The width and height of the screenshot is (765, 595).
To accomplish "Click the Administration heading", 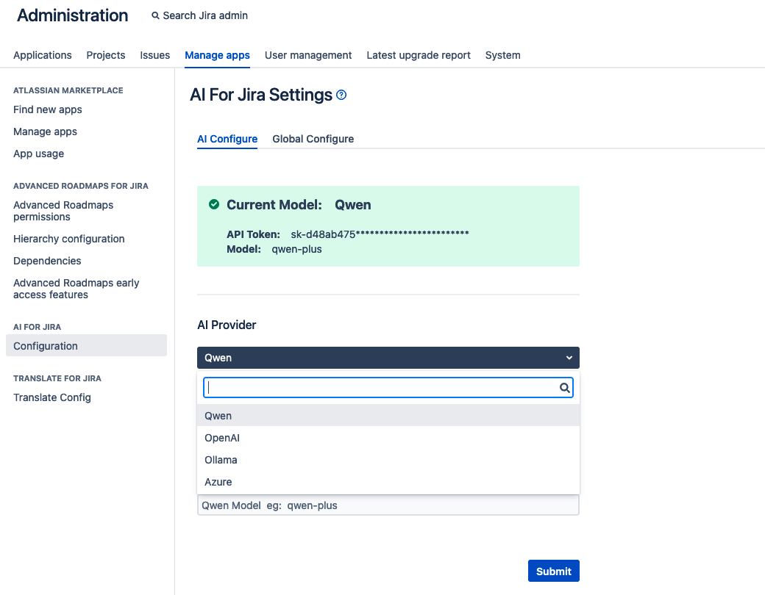I will (x=73, y=15).
